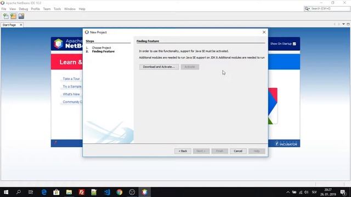Click the network tray icon
351x197 pixels.
pos(301,192)
